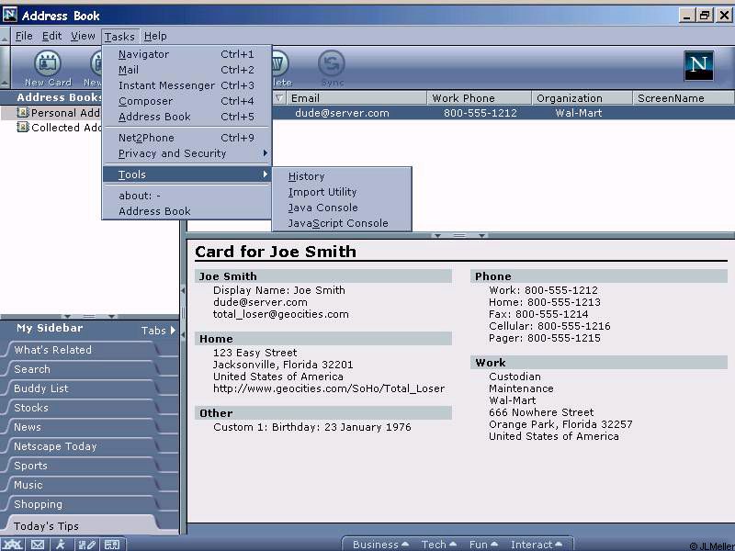The image size is (735, 551).
Task: Close the open Tasks menu via its title
Action: 119,37
